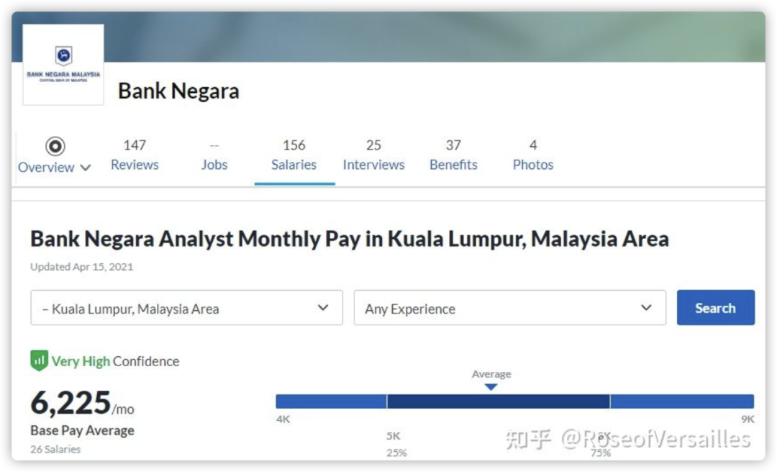777x472 pixels.
Task: Click the location dropdown chevron arrow
Action: pos(323,308)
